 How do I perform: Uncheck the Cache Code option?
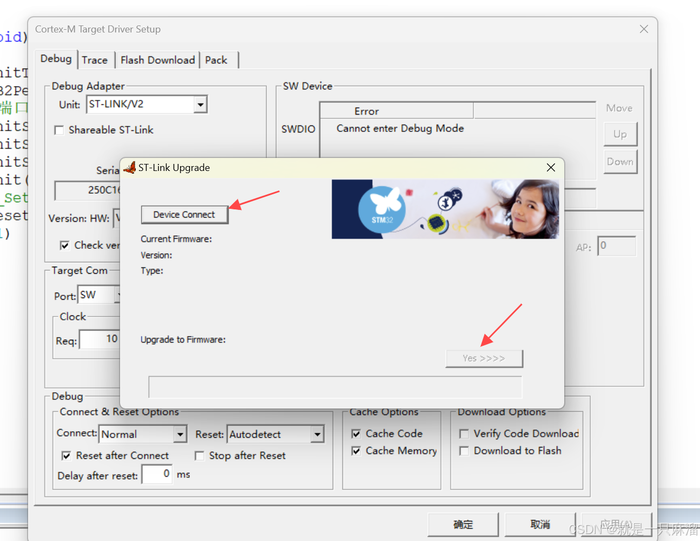(x=356, y=433)
